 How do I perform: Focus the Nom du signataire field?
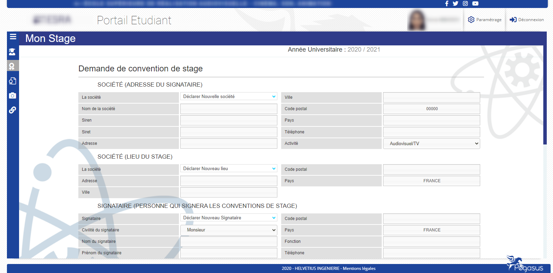point(229,241)
